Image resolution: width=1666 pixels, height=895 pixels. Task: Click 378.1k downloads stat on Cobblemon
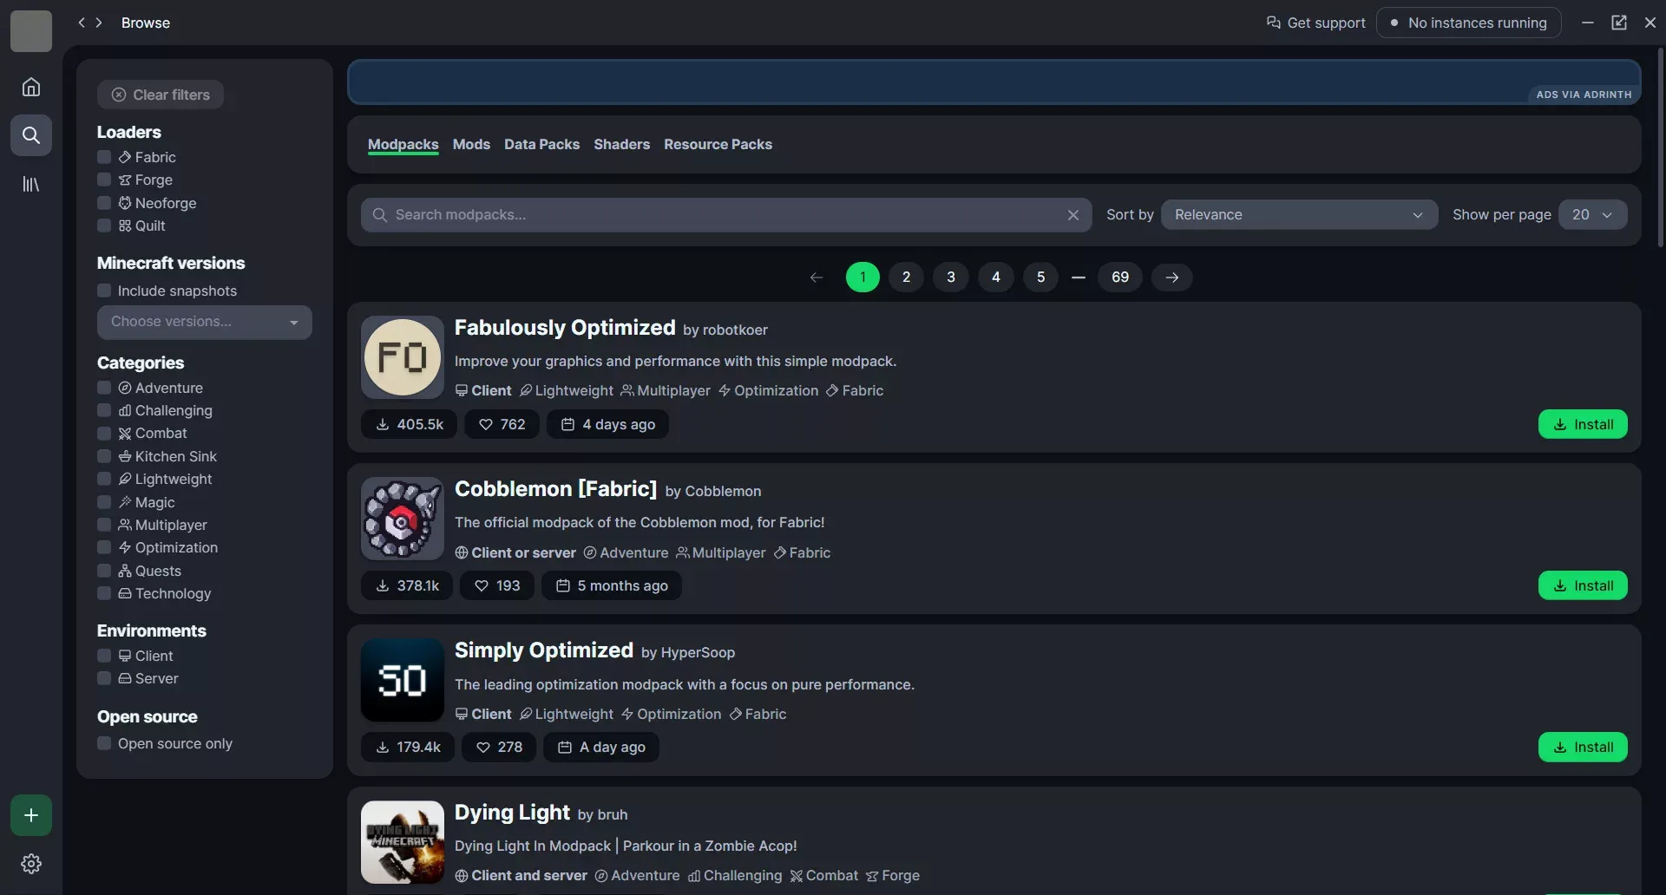click(407, 585)
